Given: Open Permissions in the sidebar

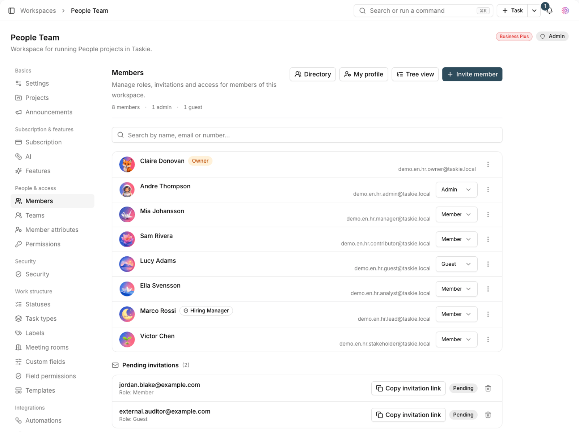Looking at the screenshot, I should (x=52, y=244).
